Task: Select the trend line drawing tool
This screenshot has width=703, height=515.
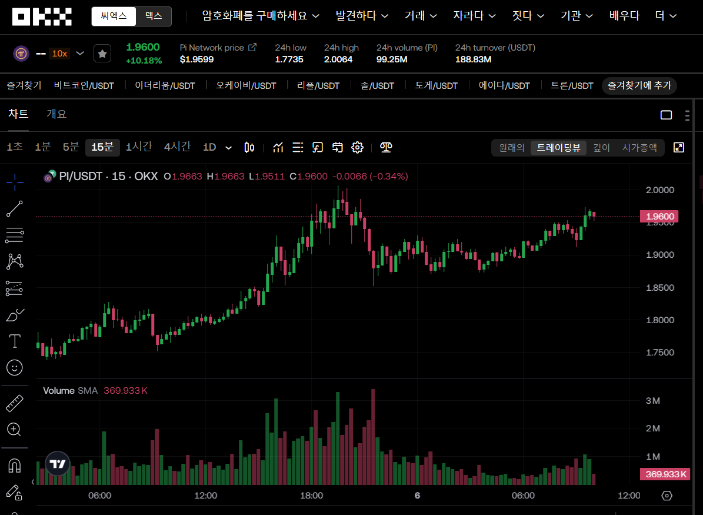Action: point(15,208)
